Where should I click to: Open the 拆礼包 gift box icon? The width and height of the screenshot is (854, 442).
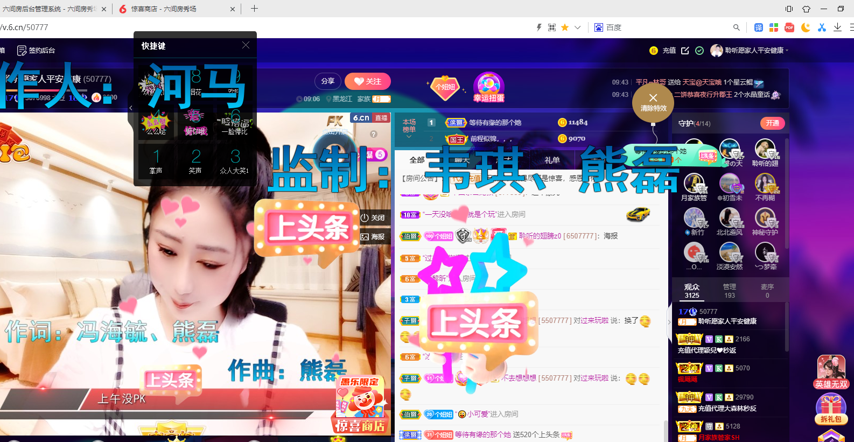(831, 409)
